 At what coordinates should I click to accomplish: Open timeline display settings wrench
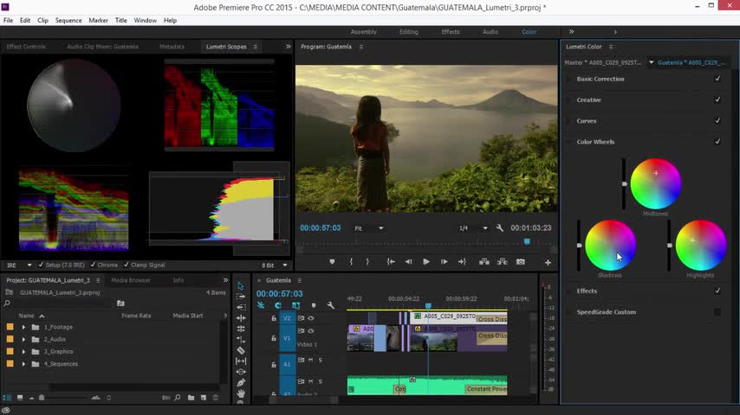coord(330,305)
